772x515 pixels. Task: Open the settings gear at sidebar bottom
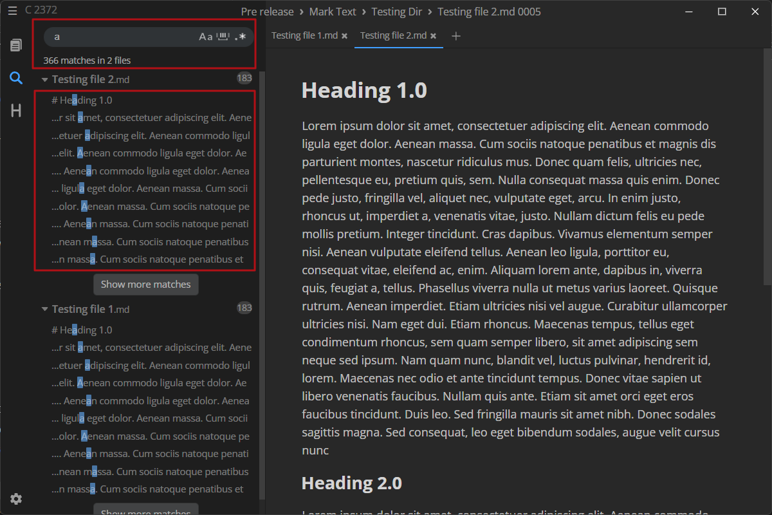click(15, 499)
